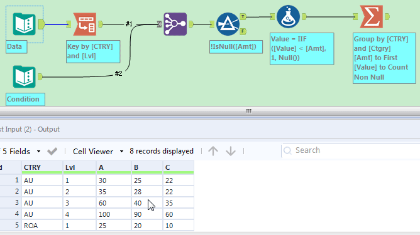Click the results Search field

pyautogui.click(x=351, y=150)
